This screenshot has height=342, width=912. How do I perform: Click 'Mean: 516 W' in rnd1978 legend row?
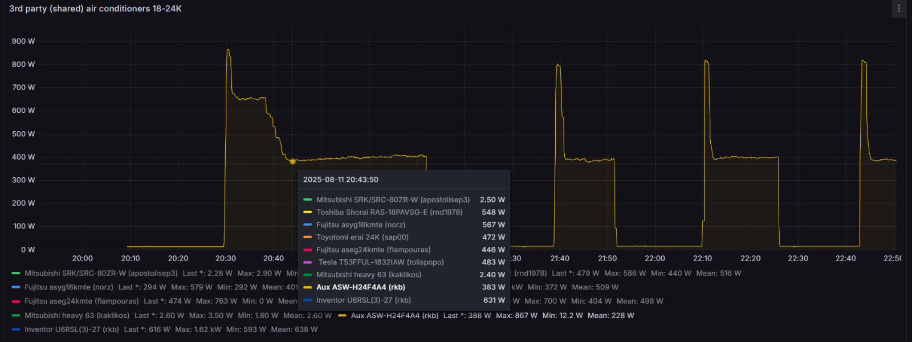coord(719,274)
